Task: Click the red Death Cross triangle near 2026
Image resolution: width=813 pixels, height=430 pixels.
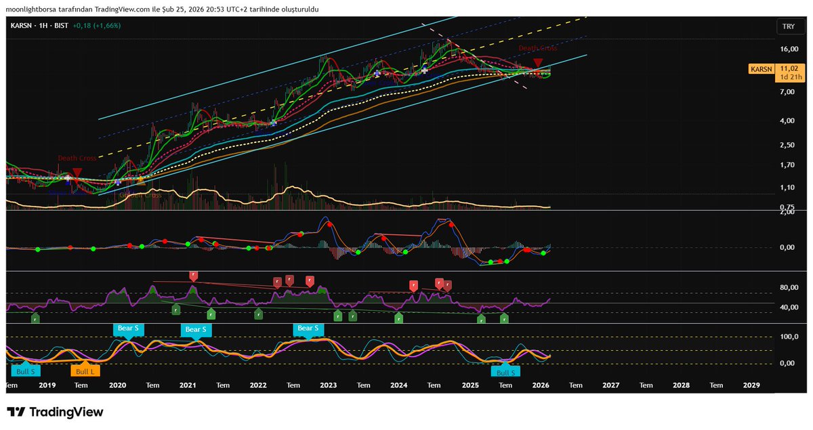Action: 538,63
